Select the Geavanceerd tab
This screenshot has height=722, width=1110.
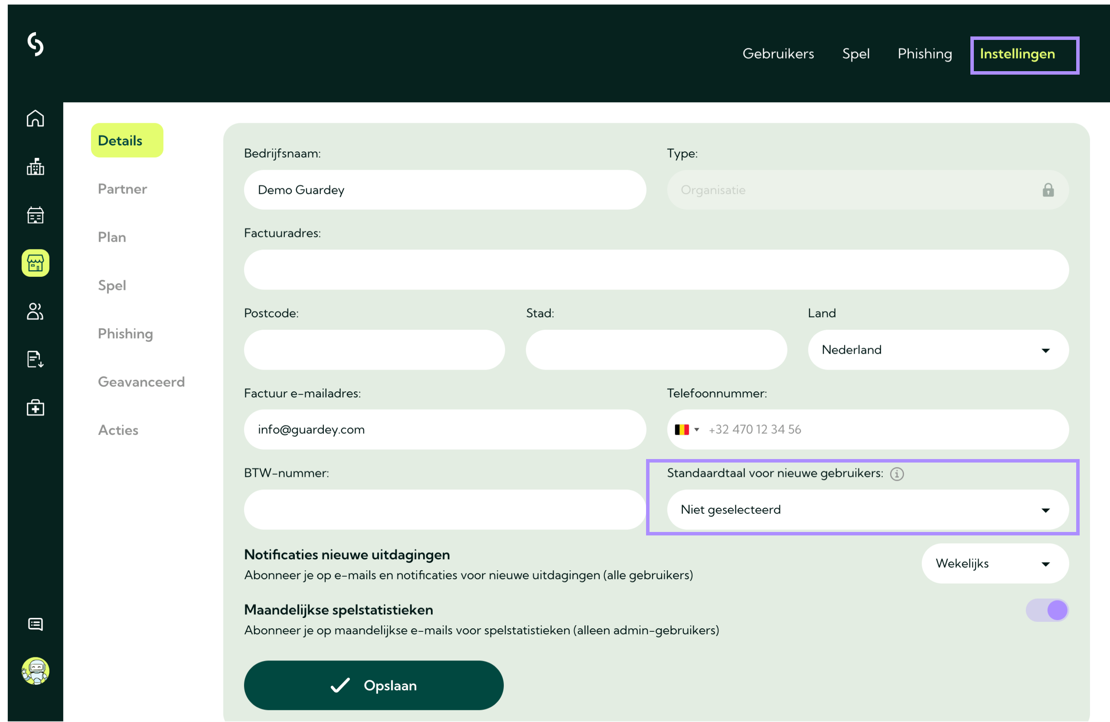tap(141, 382)
